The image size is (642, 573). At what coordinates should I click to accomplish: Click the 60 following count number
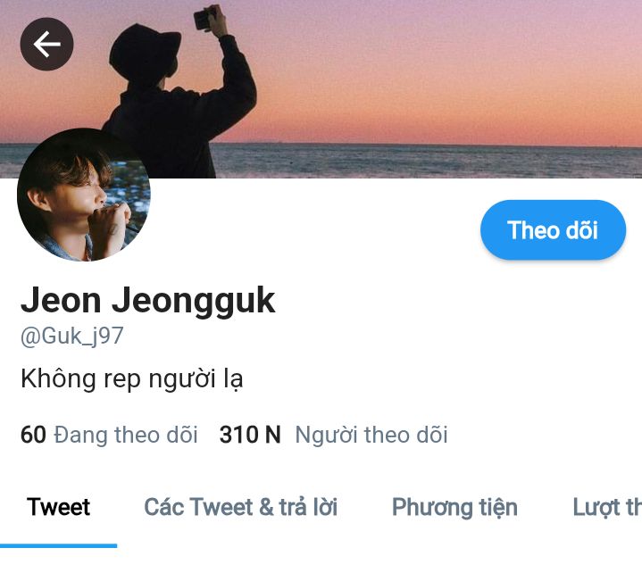coord(33,435)
